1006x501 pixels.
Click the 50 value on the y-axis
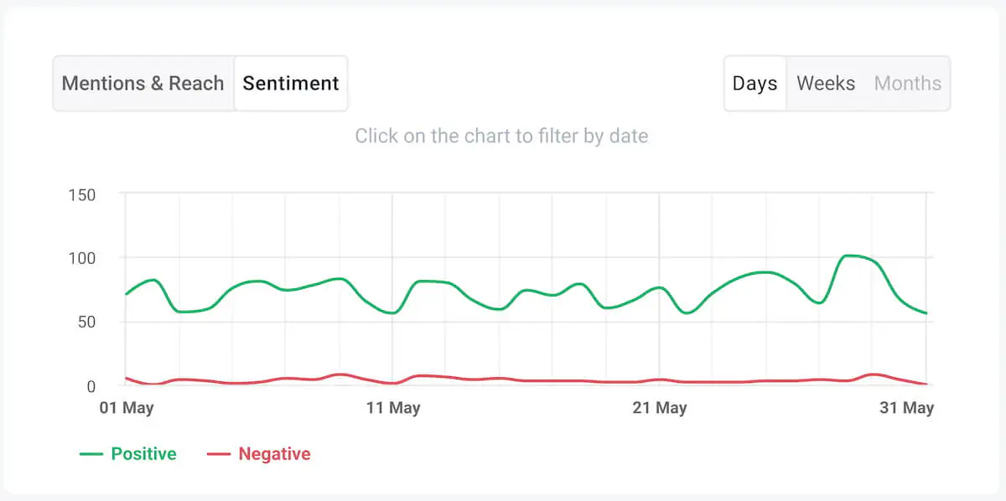[90, 323]
